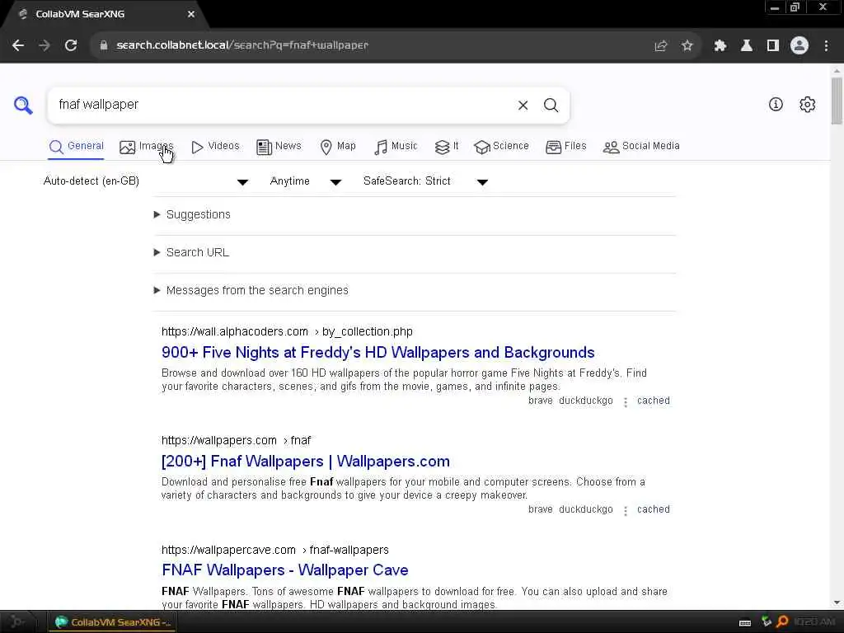Open cached version of alphacoders result

(654, 401)
